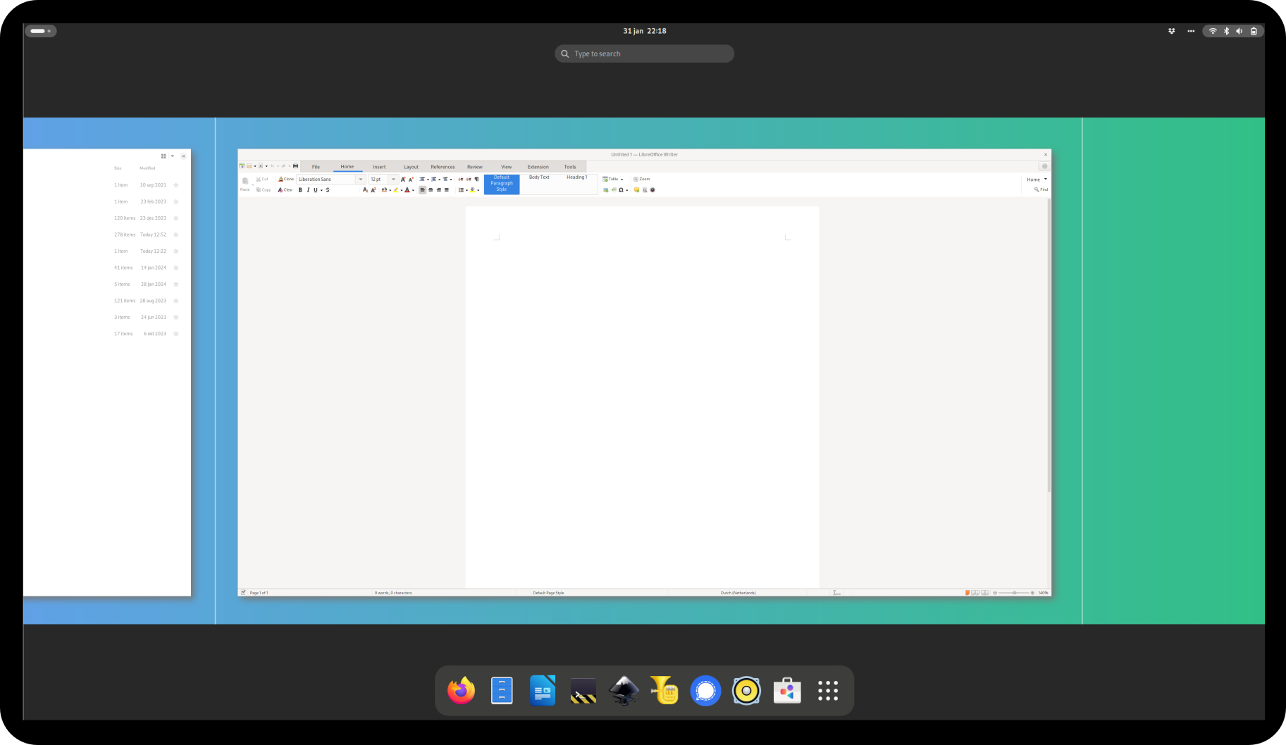Toggle justified text alignment
Screen dimensions: 1286x745
[447, 189]
